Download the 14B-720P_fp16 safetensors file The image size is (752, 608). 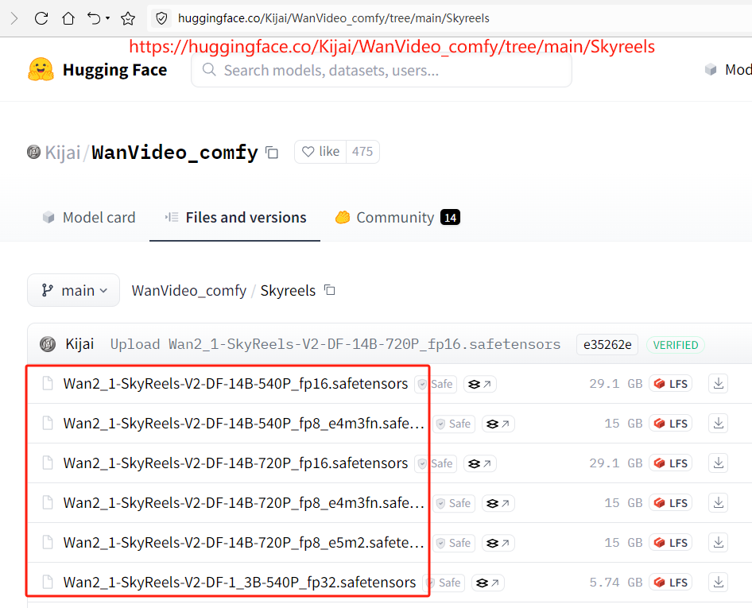click(x=718, y=463)
